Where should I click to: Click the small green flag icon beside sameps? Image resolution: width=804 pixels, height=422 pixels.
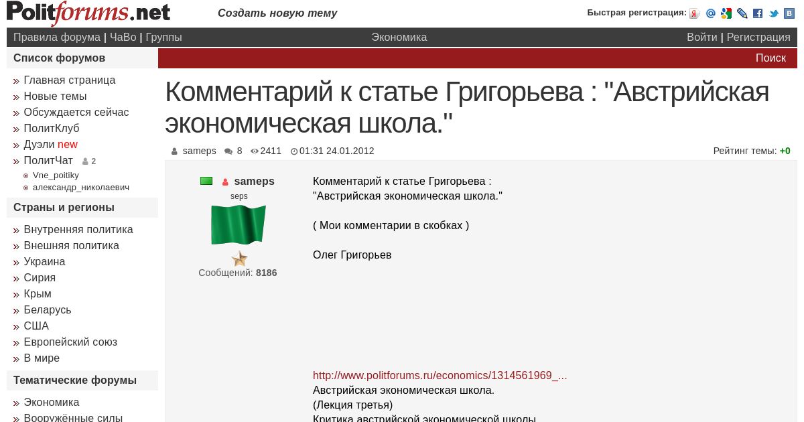click(206, 181)
